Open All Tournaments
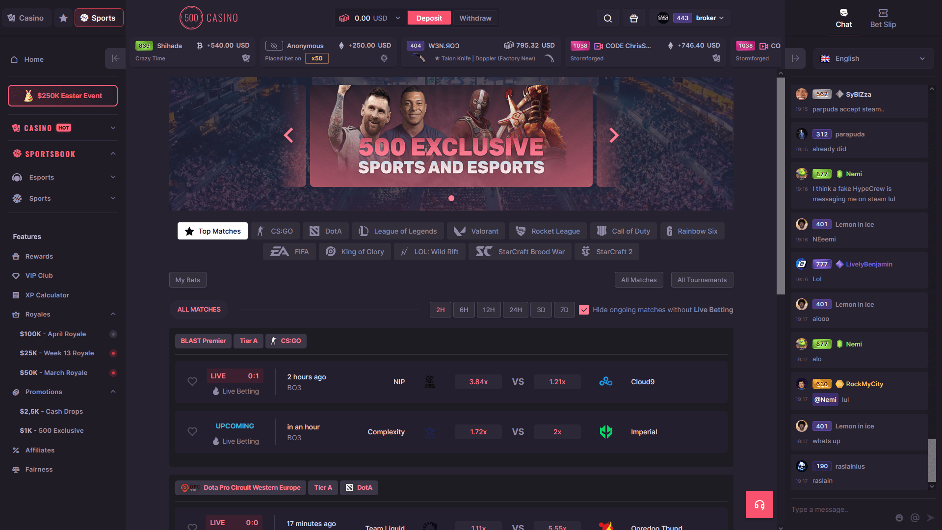The image size is (942, 530). (x=702, y=280)
